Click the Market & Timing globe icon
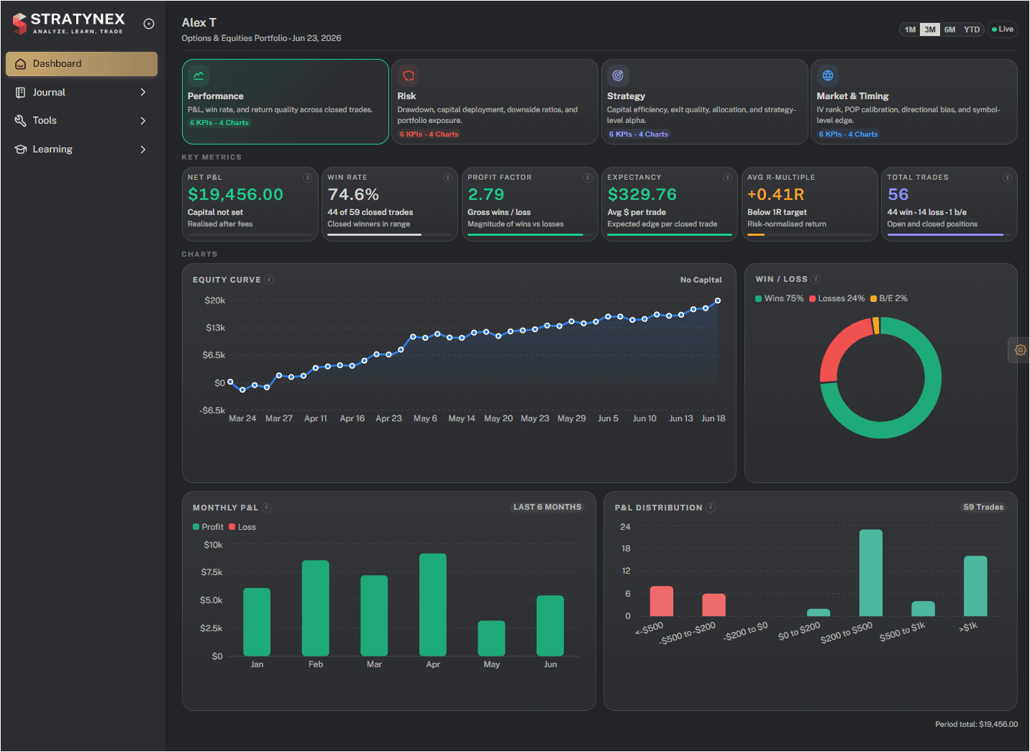This screenshot has height=752, width=1030. (x=828, y=75)
